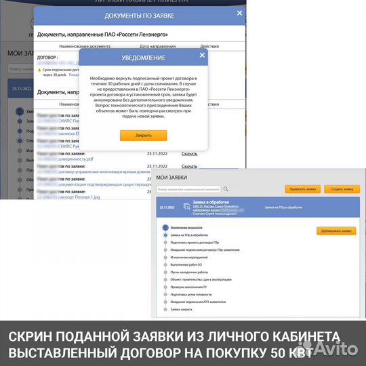Click the document icon in Заявка в обработке row

187,206
